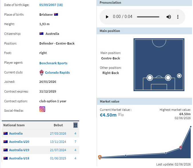Click the right centre-back marker on pitch

168,78
